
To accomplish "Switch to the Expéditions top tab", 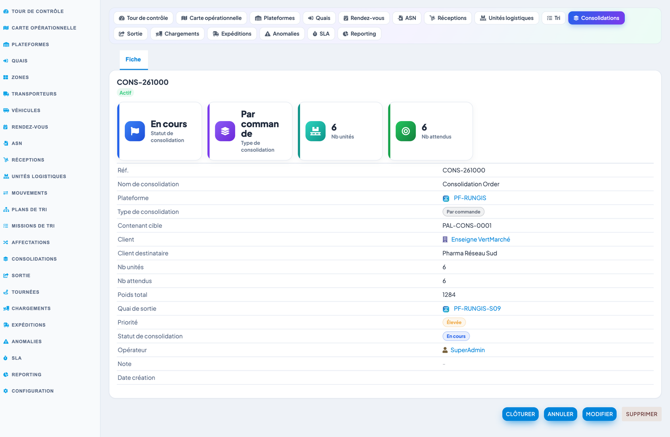I will point(232,34).
